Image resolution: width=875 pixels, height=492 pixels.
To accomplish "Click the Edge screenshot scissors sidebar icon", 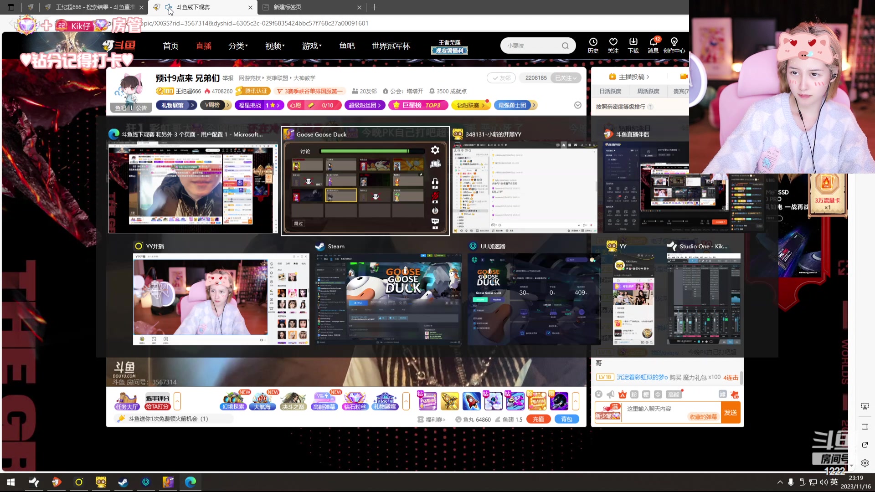I will tap(865, 406).
